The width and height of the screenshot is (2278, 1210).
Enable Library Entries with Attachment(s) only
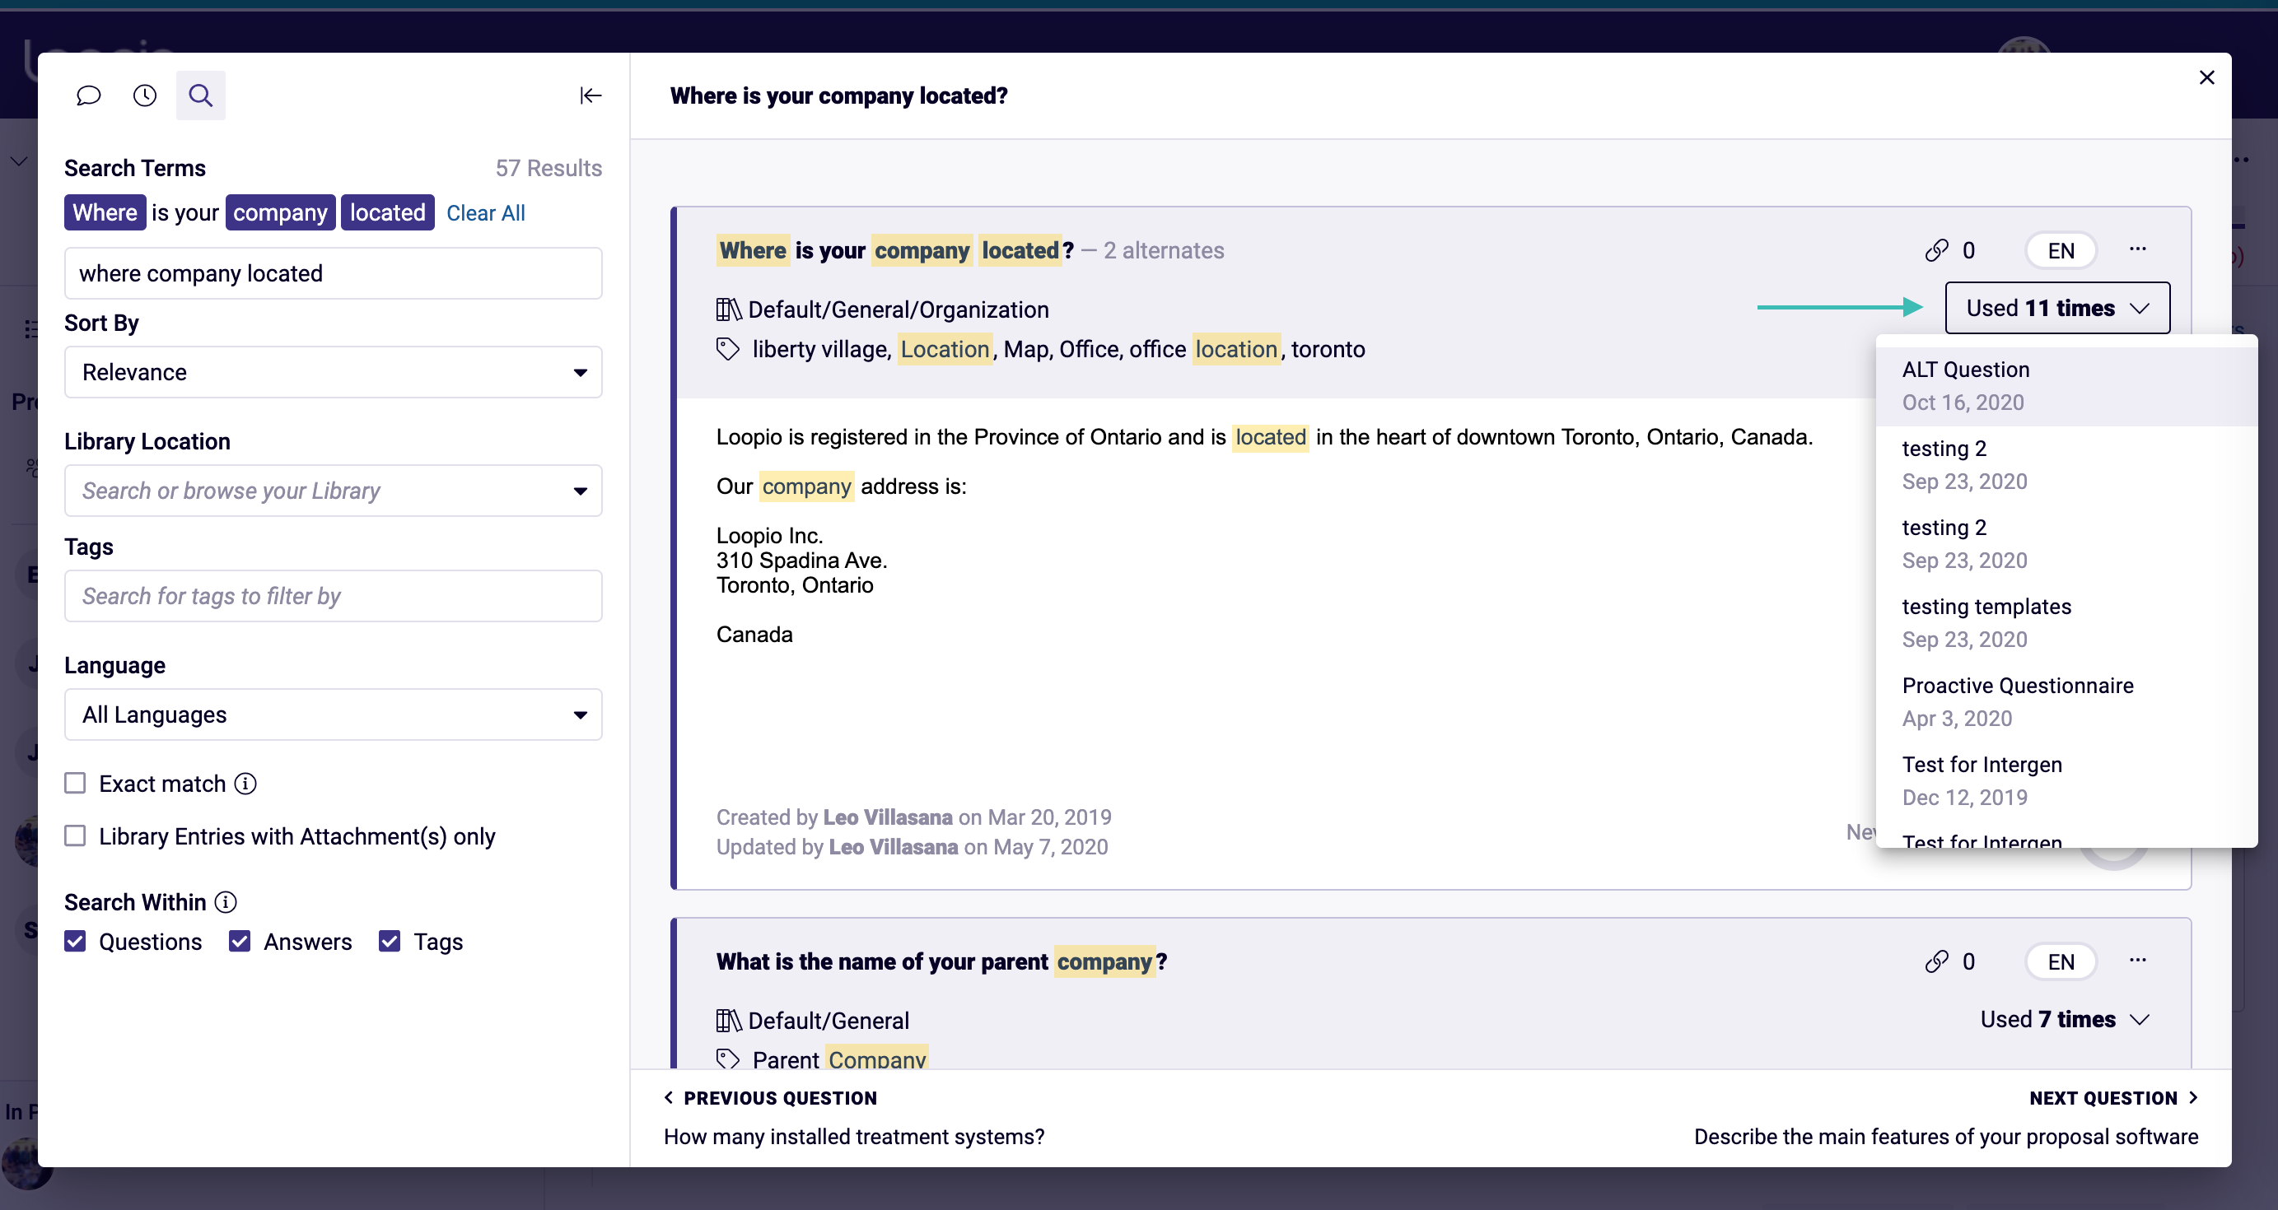pyautogui.click(x=75, y=836)
